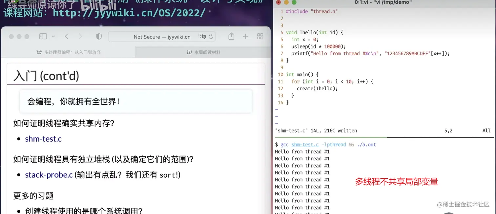Click ./a.out in the terminal command
Viewport: 496px width, 214px height.
tap(366, 145)
